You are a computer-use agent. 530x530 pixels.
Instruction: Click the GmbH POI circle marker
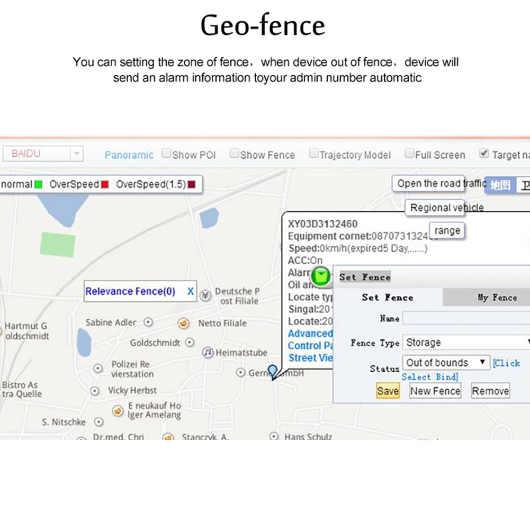pos(240,373)
